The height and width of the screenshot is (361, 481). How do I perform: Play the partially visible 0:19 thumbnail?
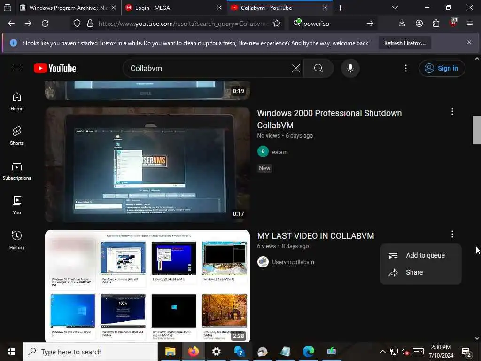tap(147, 91)
